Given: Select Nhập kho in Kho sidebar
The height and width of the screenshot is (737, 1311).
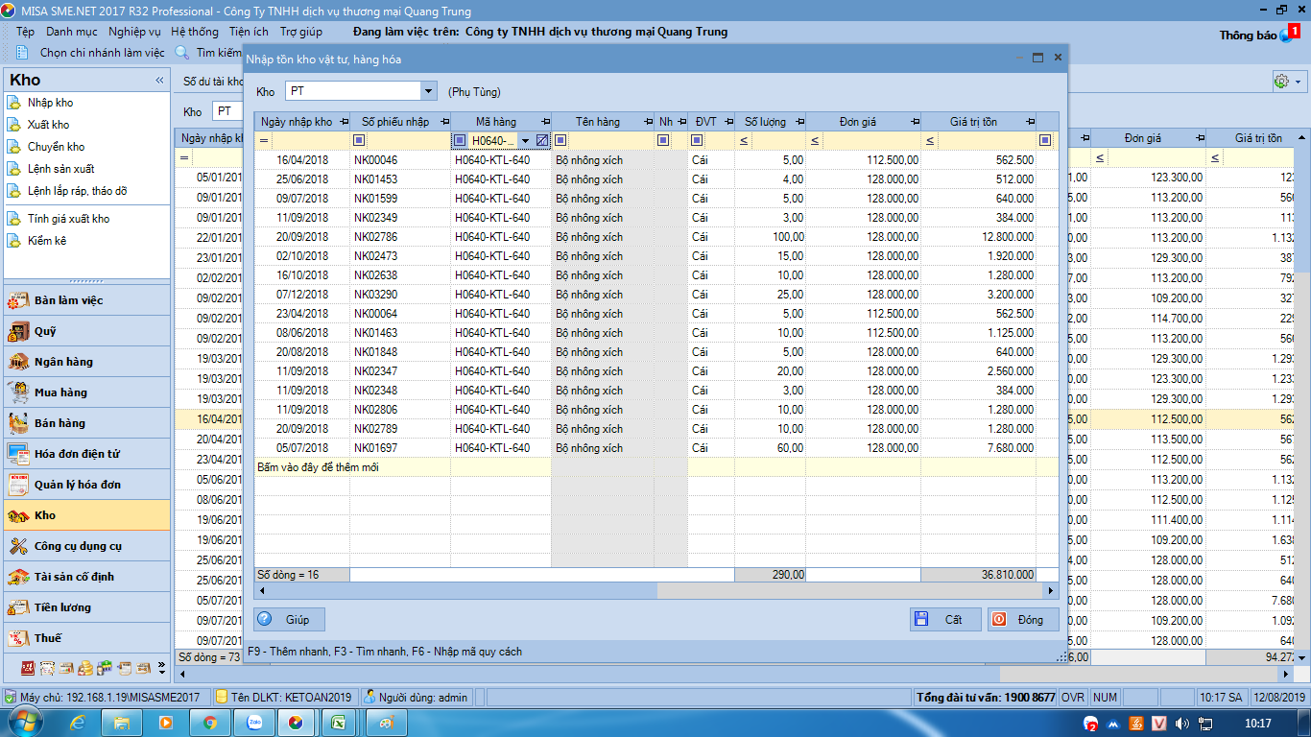Looking at the screenshot, I should click(x=50, y=103).
